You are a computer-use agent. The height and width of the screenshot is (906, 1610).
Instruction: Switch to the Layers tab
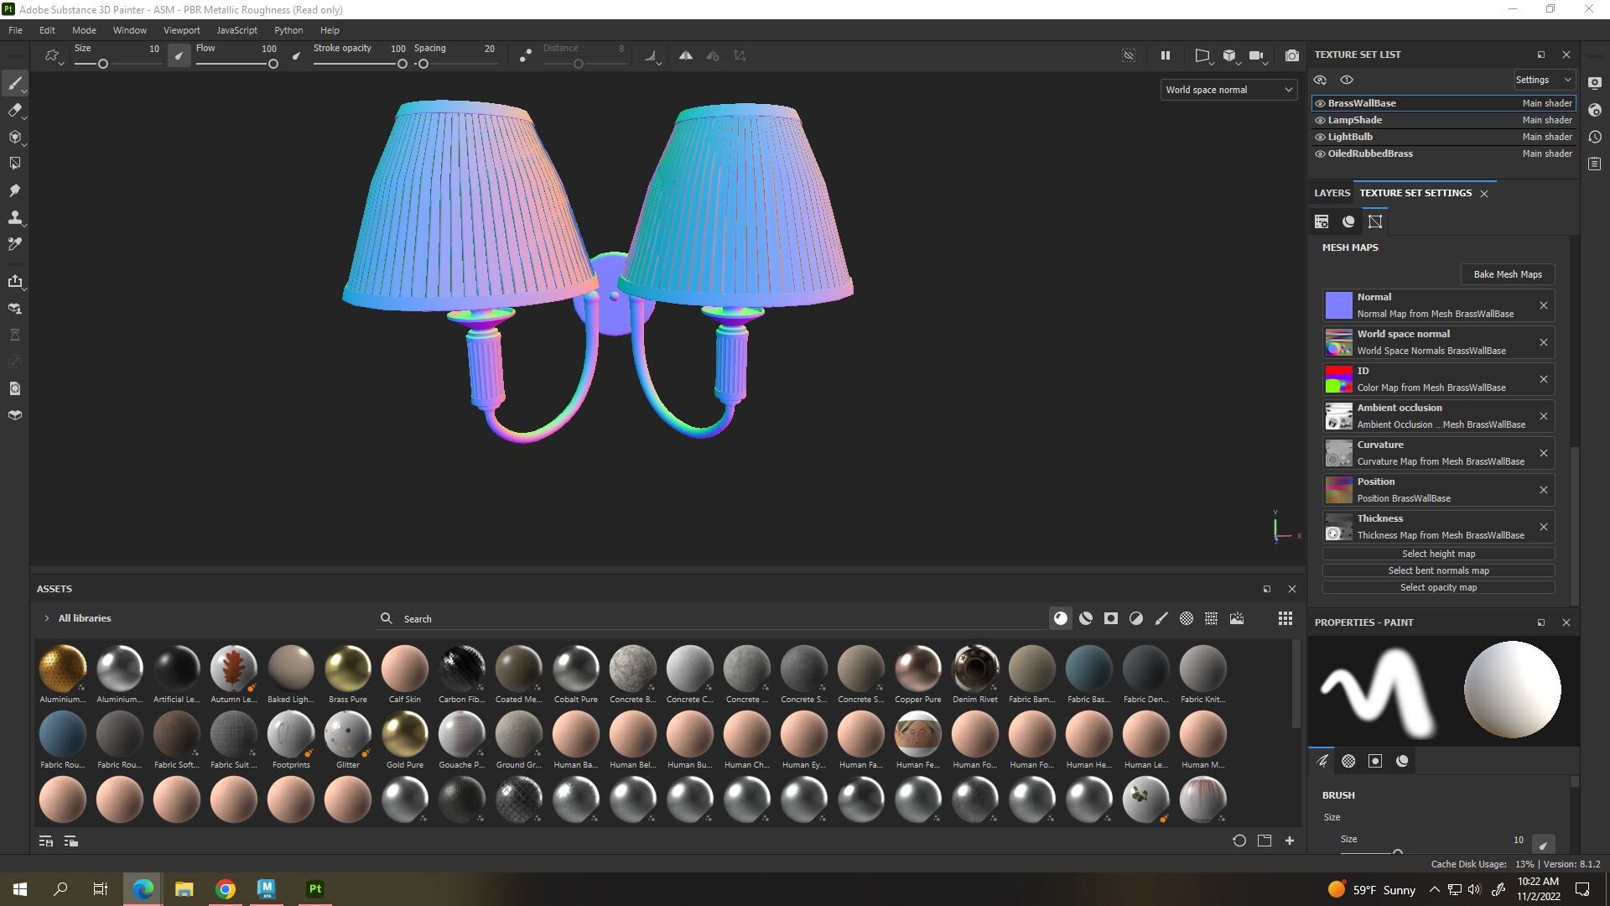[x=1332, y=193]
